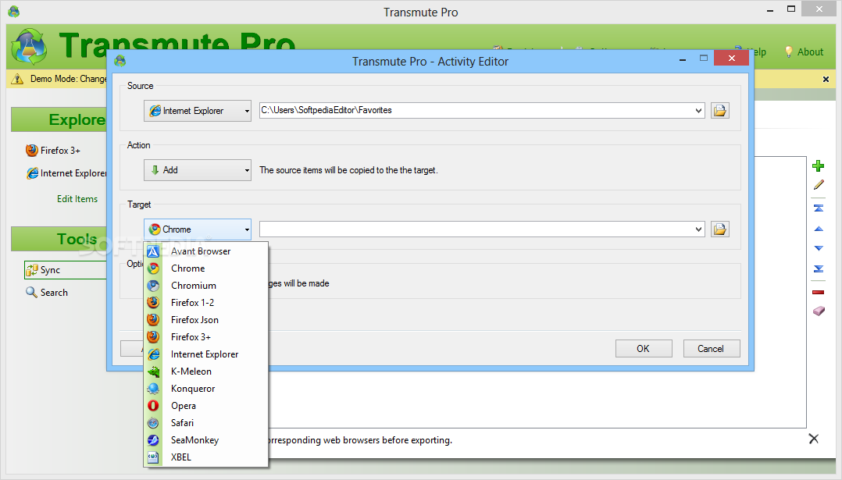The image size is (842, 480).
Task: Choose Firefox Json list entry
Action: pos(205,320)
